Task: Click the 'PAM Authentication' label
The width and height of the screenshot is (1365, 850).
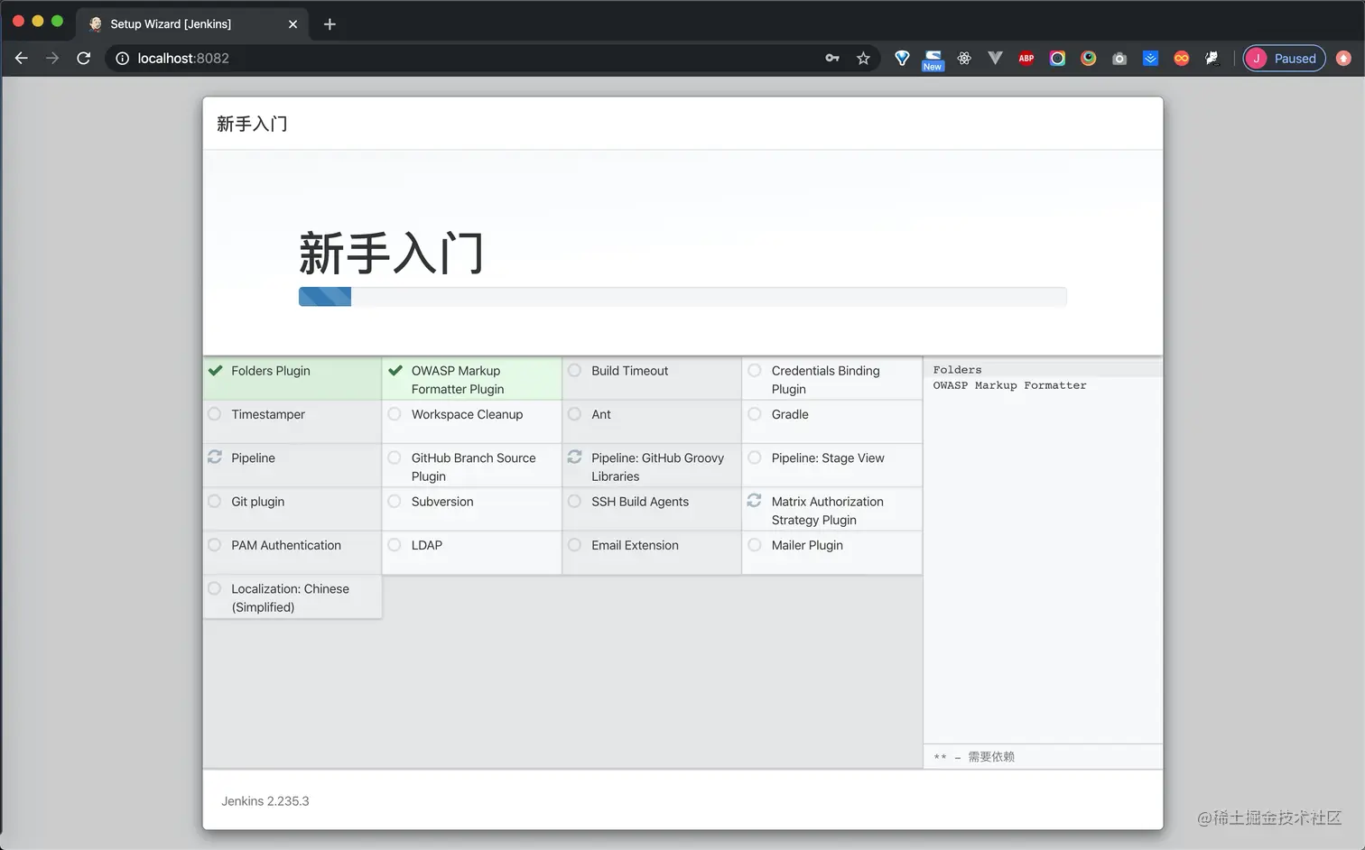Action: [x=286, y=545]
